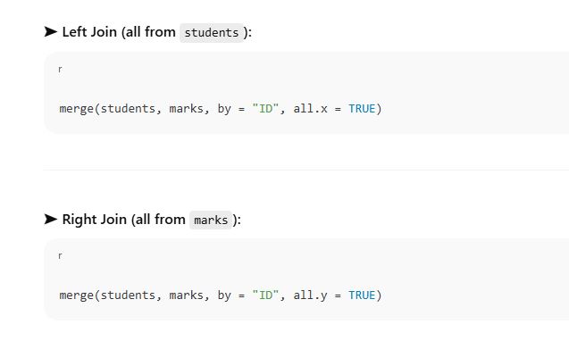Click the "ID" string in Right Join code

(x=265, y=295)
